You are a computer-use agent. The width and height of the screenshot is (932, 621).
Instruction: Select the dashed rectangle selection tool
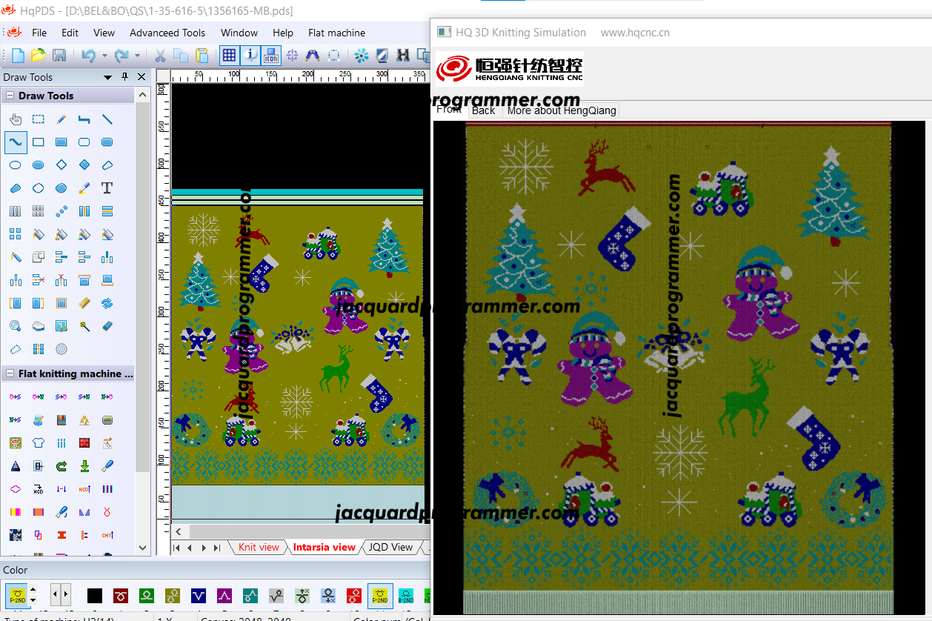(38, 119)
